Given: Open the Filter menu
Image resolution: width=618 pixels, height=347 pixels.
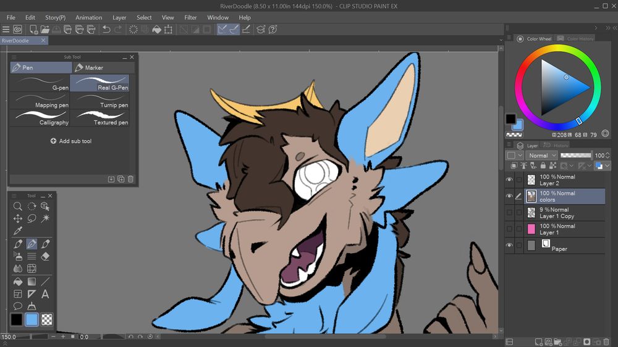Looking at the screenshot, I should (x=190, y=17).
